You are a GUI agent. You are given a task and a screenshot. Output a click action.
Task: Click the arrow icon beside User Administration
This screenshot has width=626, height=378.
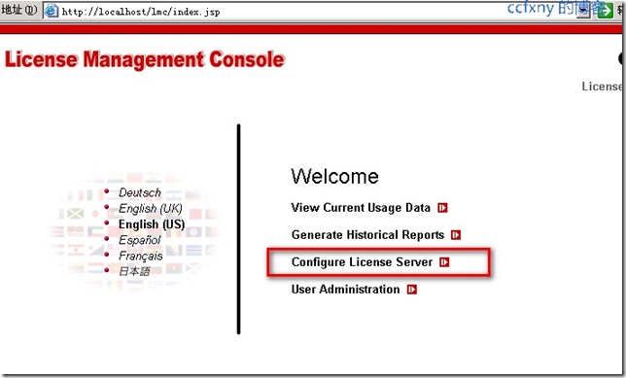click(412, 290)
